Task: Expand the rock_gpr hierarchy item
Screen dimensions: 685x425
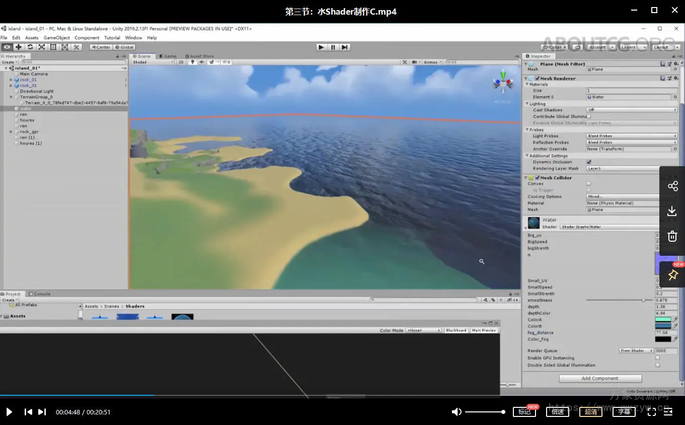Action: 11,132
